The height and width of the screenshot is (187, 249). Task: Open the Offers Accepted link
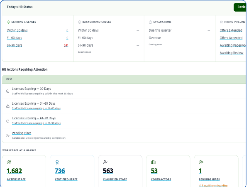click(x=231, y=38)
